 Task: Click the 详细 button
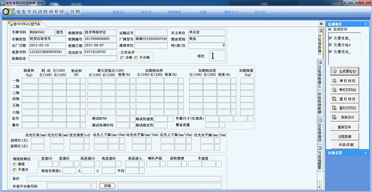click(x=107, y=186)
